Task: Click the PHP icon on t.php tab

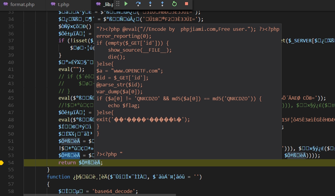Action: tap(53, 4)
